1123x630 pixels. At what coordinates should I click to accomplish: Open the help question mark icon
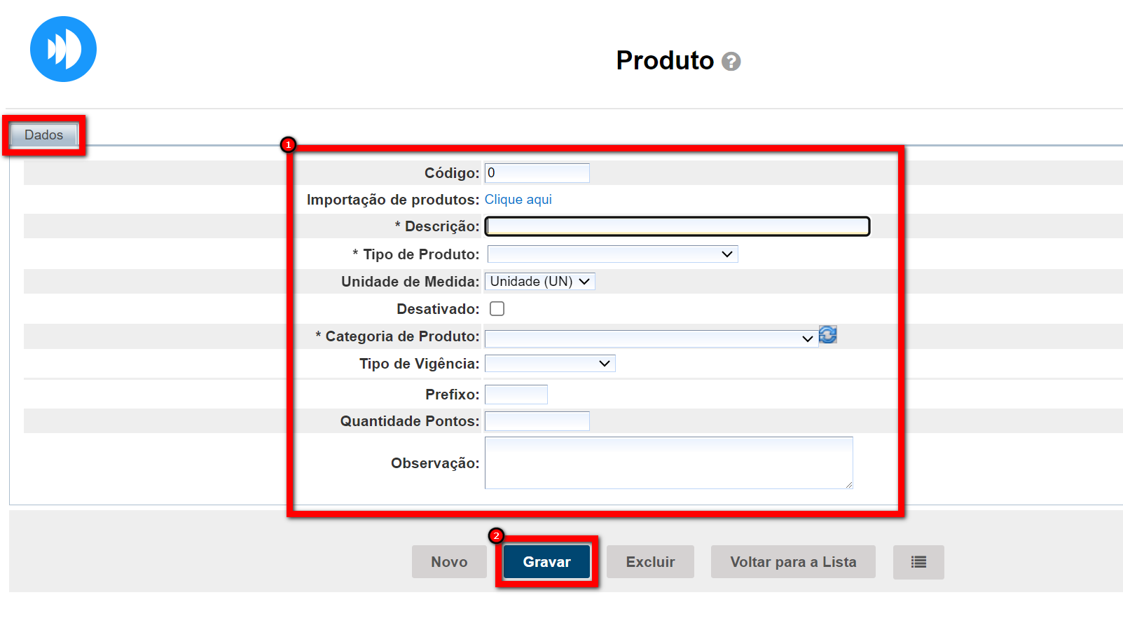tap(731, 62)
